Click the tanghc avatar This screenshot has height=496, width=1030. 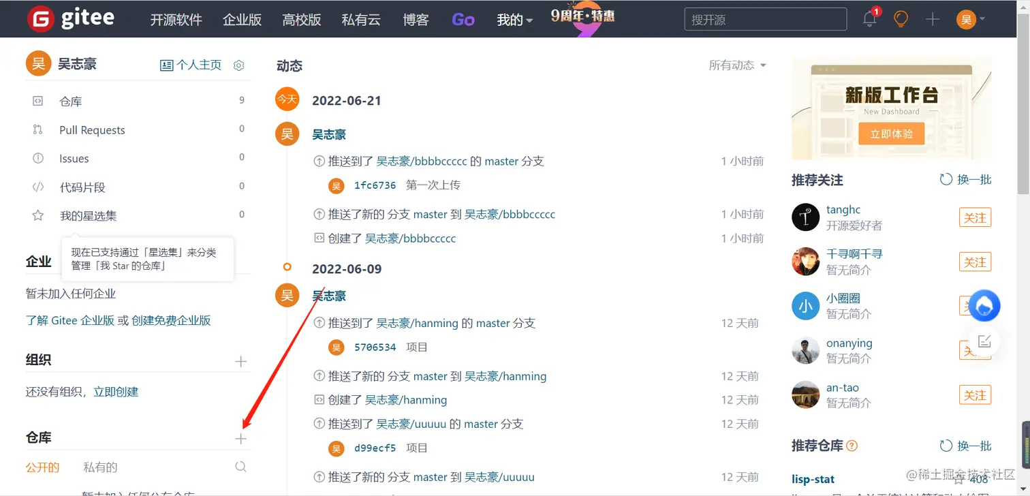[x=805, y=217]
